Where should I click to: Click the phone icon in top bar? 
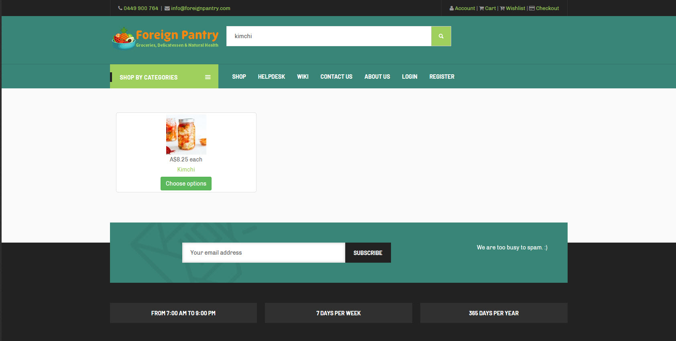pyautogui.click(x=120, y=8)
